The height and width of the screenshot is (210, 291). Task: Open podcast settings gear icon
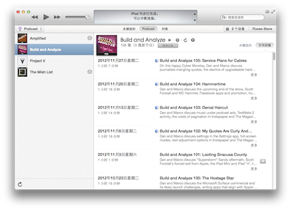(x=178, y=40)
